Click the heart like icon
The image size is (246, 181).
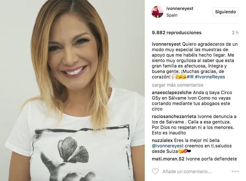point(155,171)
